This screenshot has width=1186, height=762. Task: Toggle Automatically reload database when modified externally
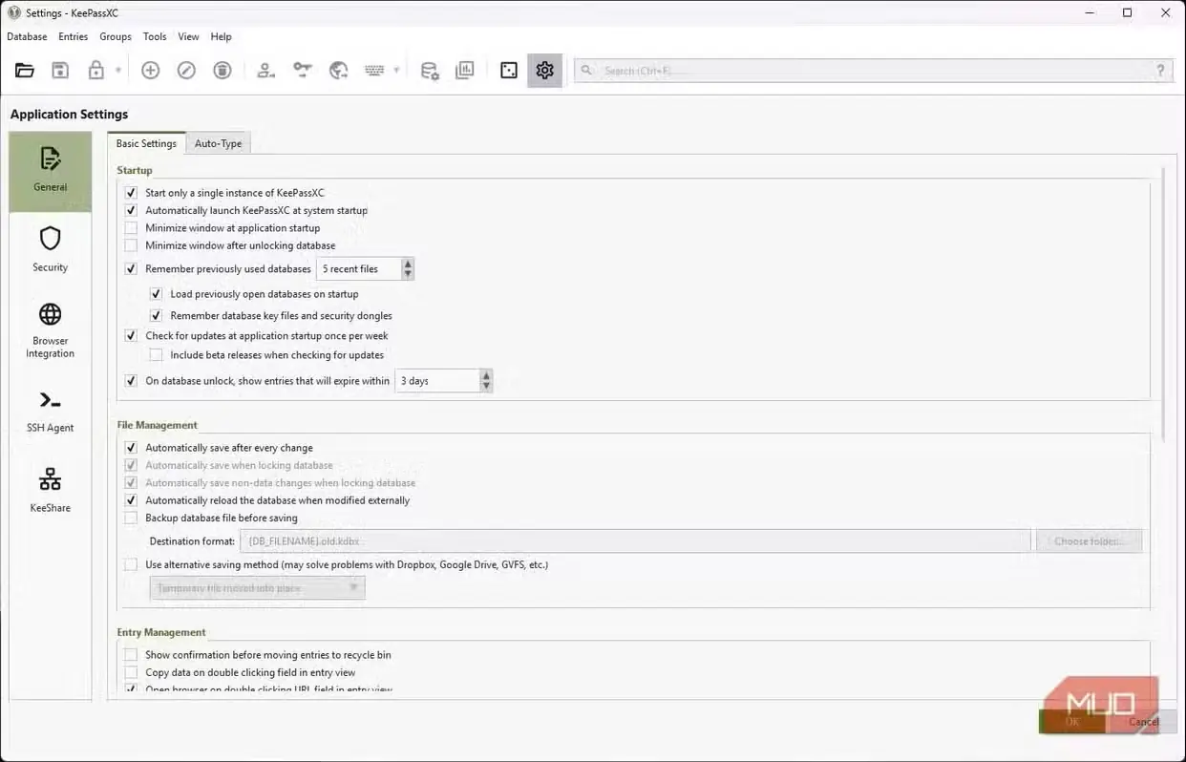click(x=131, y=500)
